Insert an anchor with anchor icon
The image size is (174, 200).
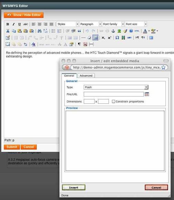[113, 31]
